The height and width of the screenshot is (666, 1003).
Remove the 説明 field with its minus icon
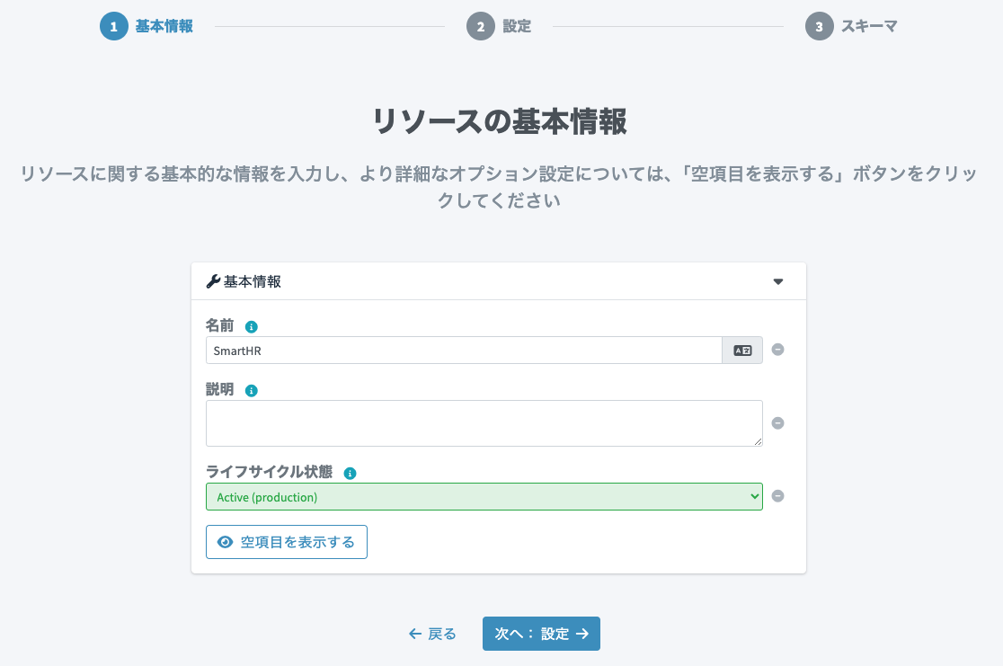(x=777, y=423)
